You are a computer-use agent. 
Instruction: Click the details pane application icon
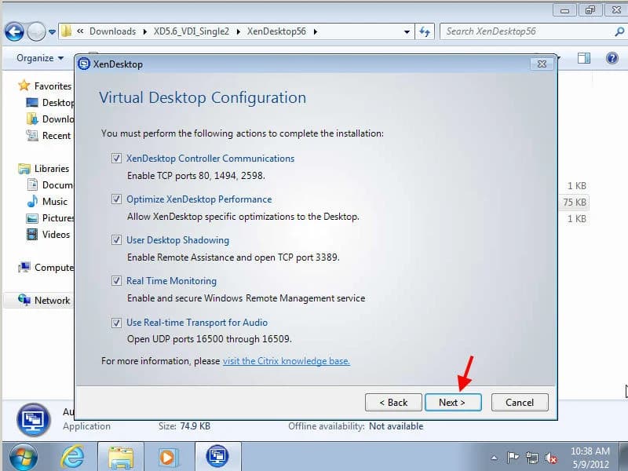point(34,419)
